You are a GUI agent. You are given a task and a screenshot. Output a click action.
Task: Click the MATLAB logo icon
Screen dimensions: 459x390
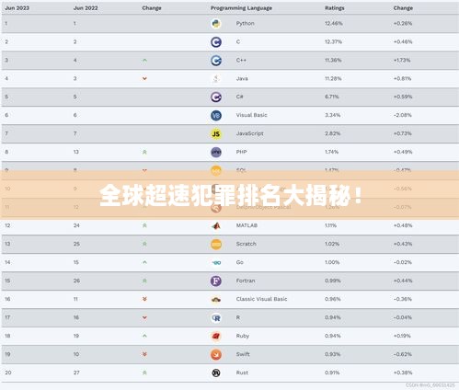pos(216,226)
